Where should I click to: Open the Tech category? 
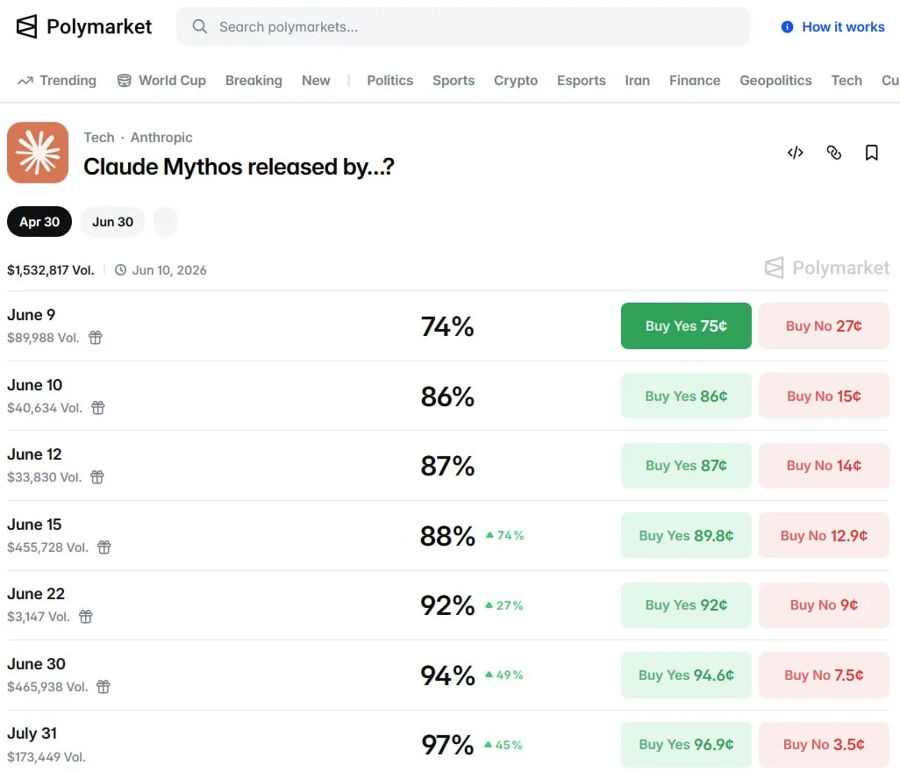point(846,81)
